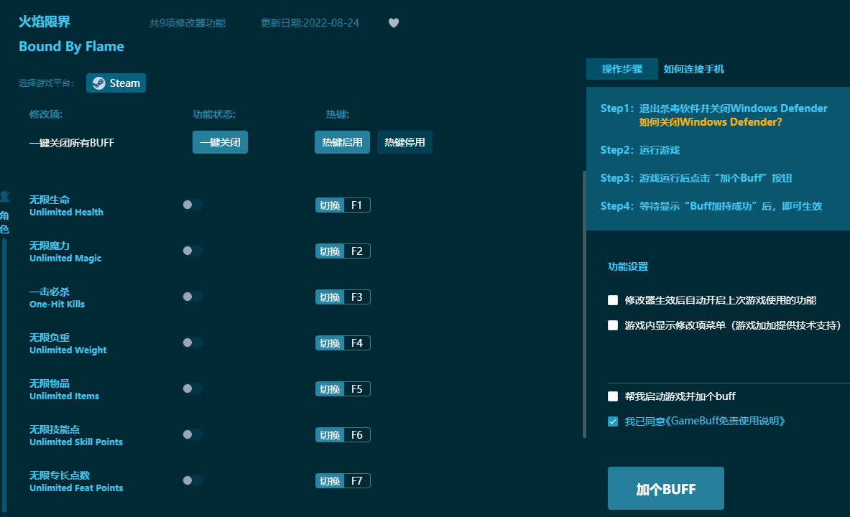Image resolution: width=850 pixels, height=517 pixels.
Task: Click the 共9项修改器功能 text
Action: click(187, 23)
